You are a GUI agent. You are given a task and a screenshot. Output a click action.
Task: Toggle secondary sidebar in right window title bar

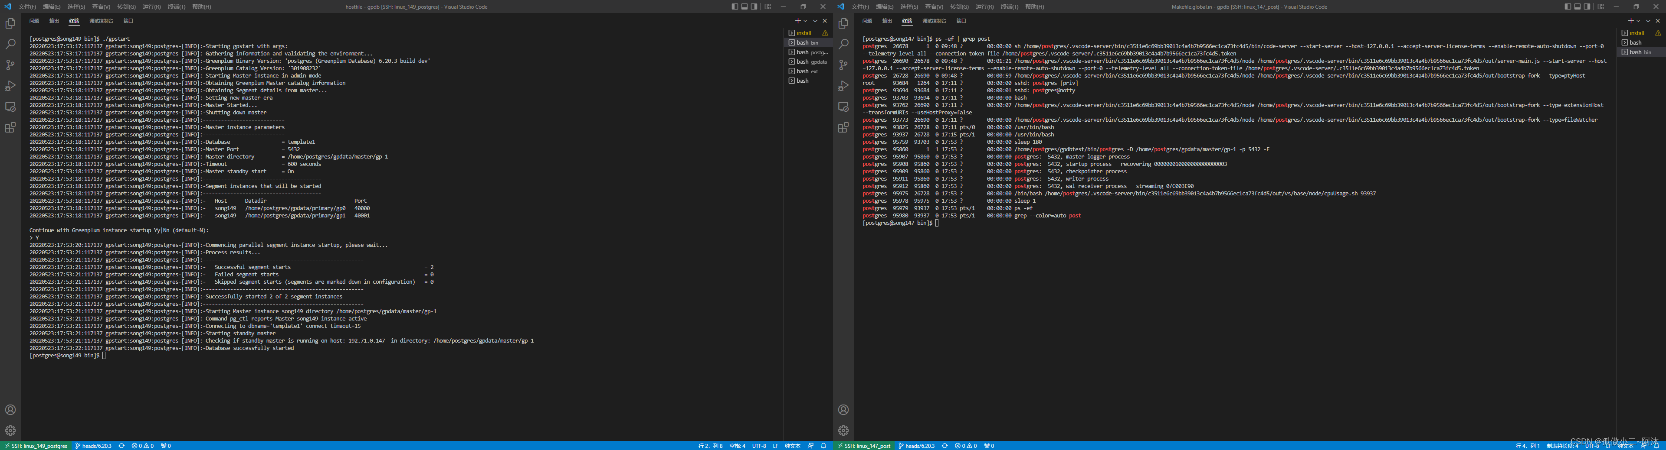(x=1587, y=6)
